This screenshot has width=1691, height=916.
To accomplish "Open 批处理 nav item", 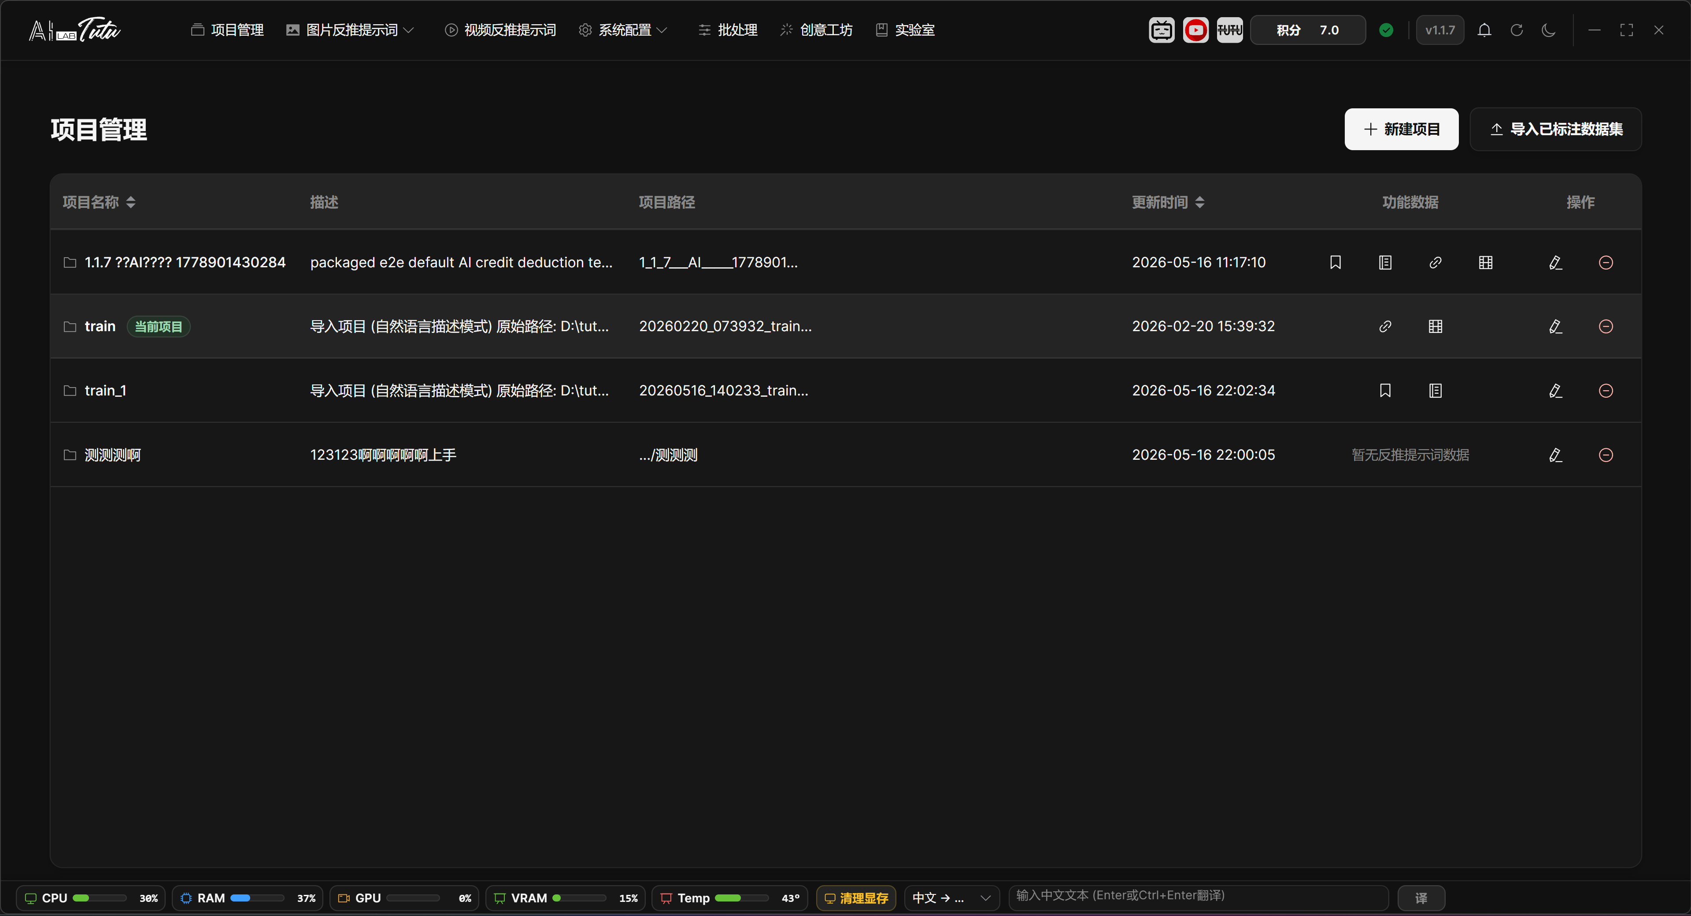I will [727, 30].
